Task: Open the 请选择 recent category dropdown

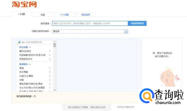Action: click(90, 31)
